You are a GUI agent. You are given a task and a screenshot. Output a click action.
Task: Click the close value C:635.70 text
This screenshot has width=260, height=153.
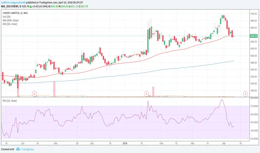pos(83,6)
